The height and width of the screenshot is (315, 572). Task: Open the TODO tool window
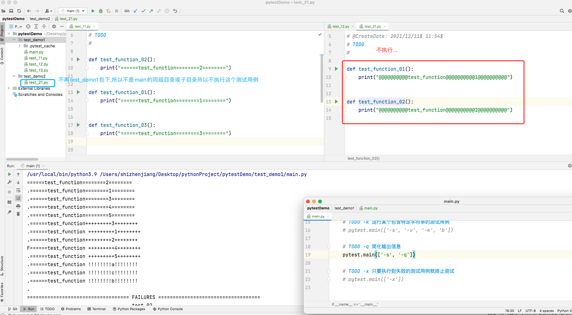(47, 309)
